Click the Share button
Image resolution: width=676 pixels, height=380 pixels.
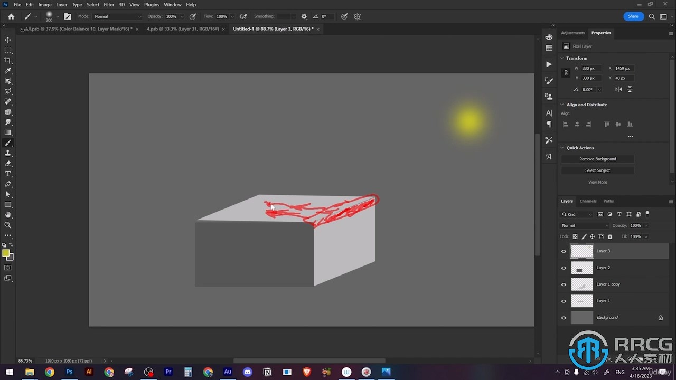click(633, 16)
